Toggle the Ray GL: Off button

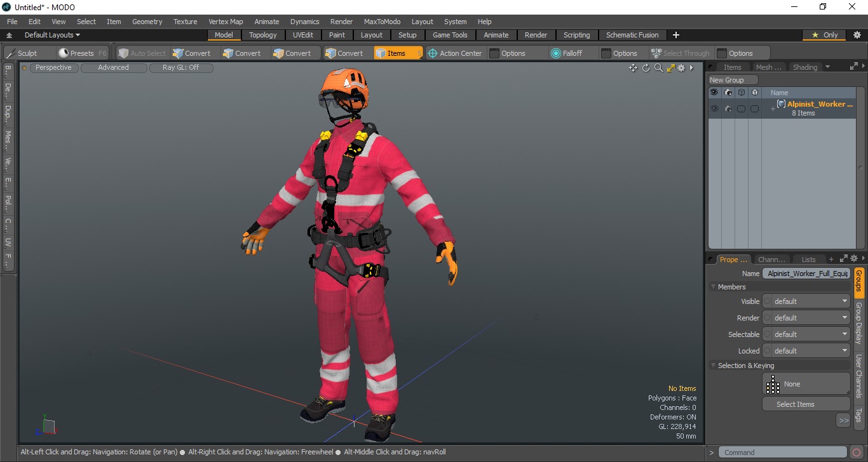(x=180, y=67)
